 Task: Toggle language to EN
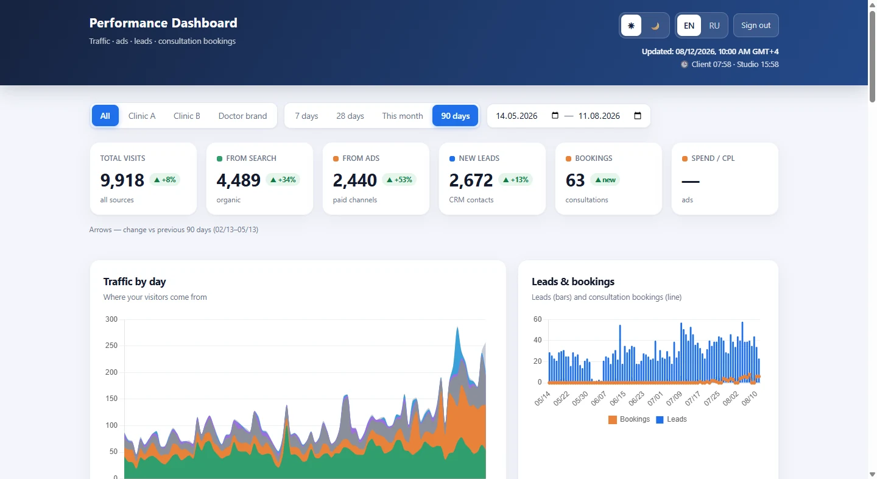(x=689, y=26)
